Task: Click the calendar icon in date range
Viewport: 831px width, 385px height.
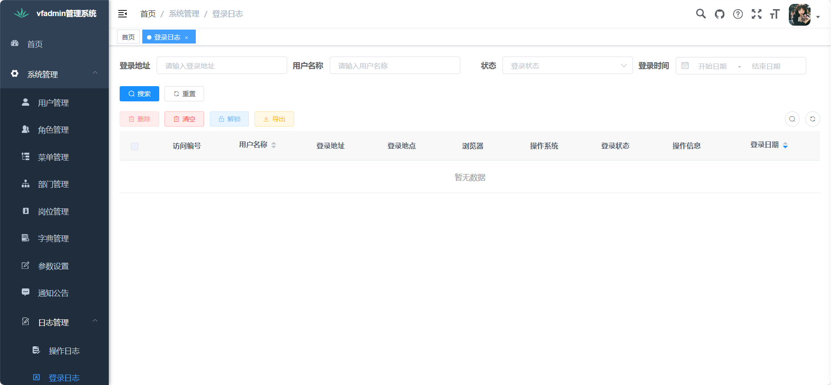Action: click(x=685, y=66)
